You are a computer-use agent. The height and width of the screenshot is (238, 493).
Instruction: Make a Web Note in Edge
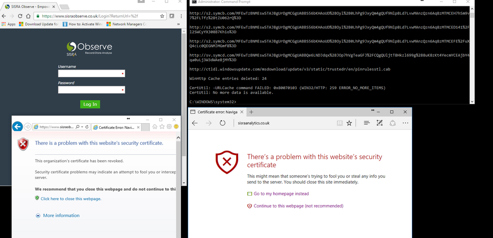pyautogui.click(x=380, y=123)
